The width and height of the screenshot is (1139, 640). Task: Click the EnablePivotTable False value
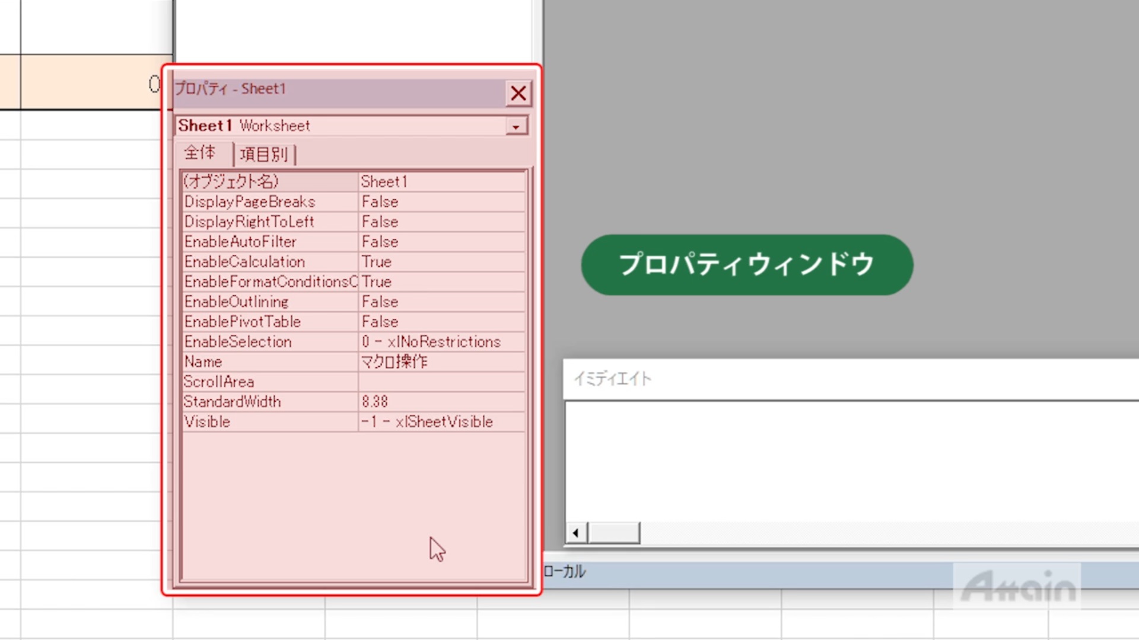[441, 322]
